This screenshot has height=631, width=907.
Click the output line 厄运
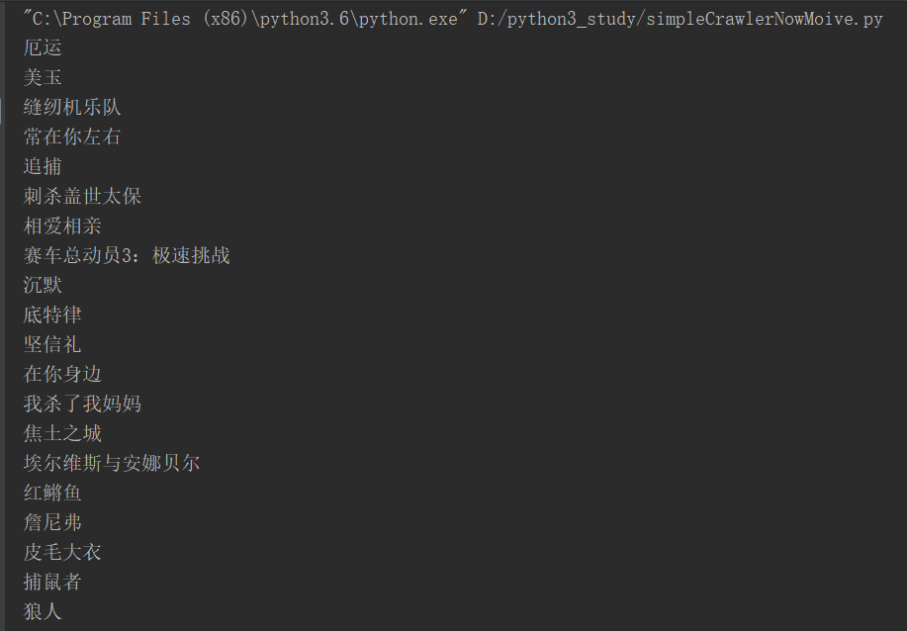[x=43, y=48]
